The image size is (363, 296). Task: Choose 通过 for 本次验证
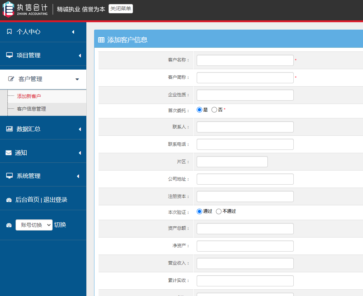tap(199, 211)
